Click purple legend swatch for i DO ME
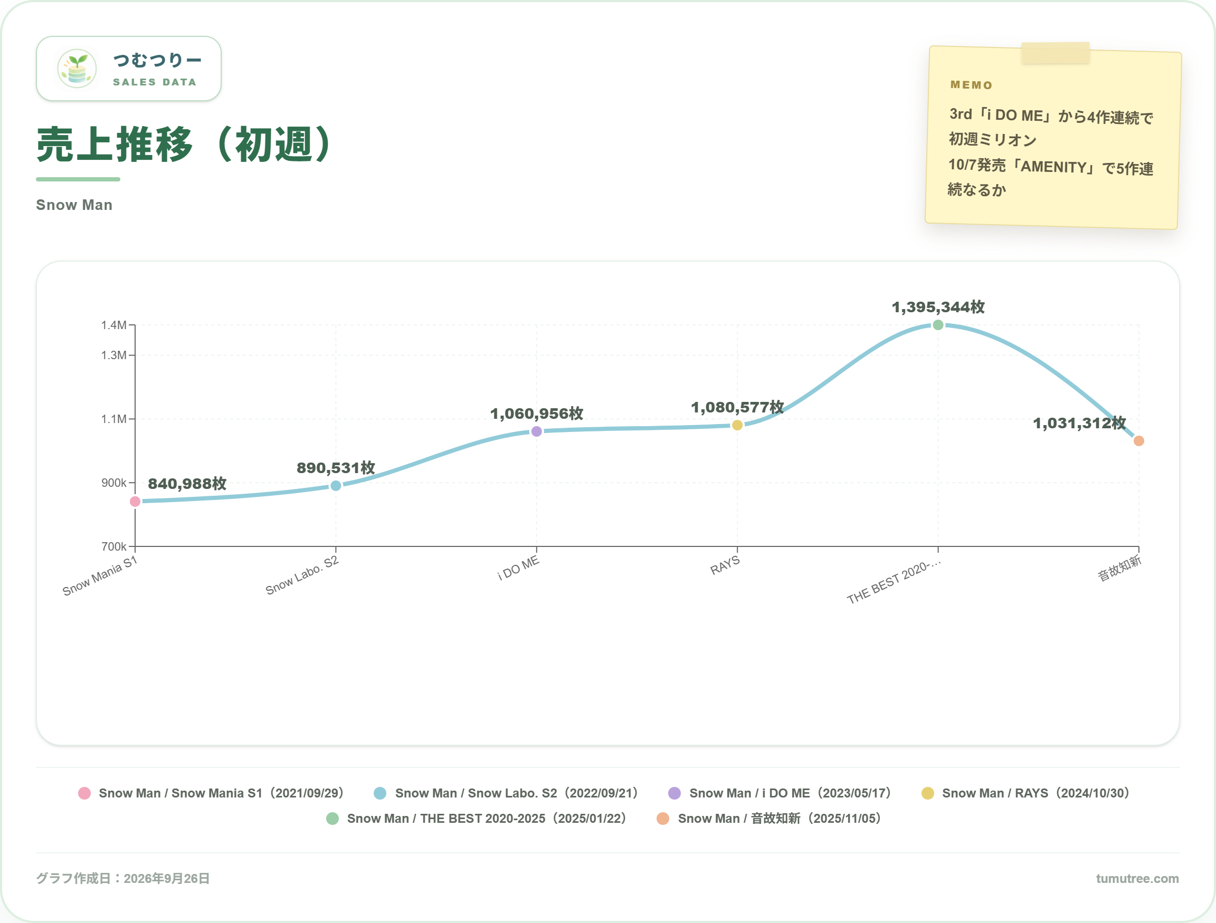Viewport: 1216px width, 923px height. tap(674, 793)
